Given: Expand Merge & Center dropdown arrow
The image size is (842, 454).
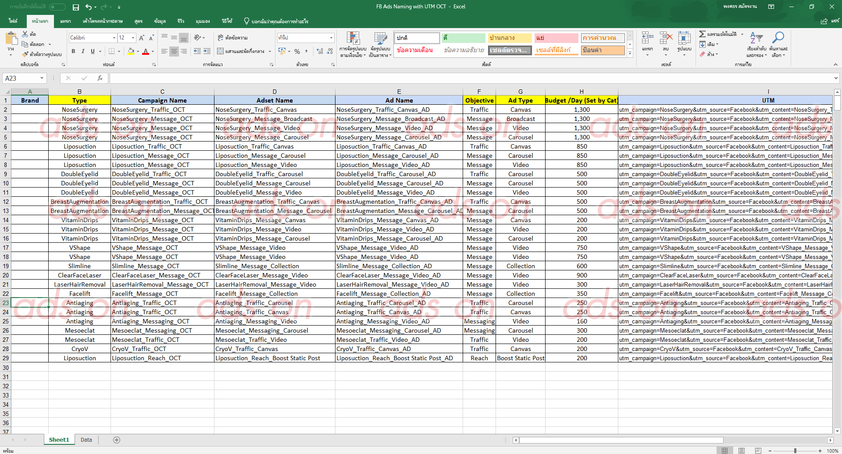Looking at the screenshot, I should 270,51.
